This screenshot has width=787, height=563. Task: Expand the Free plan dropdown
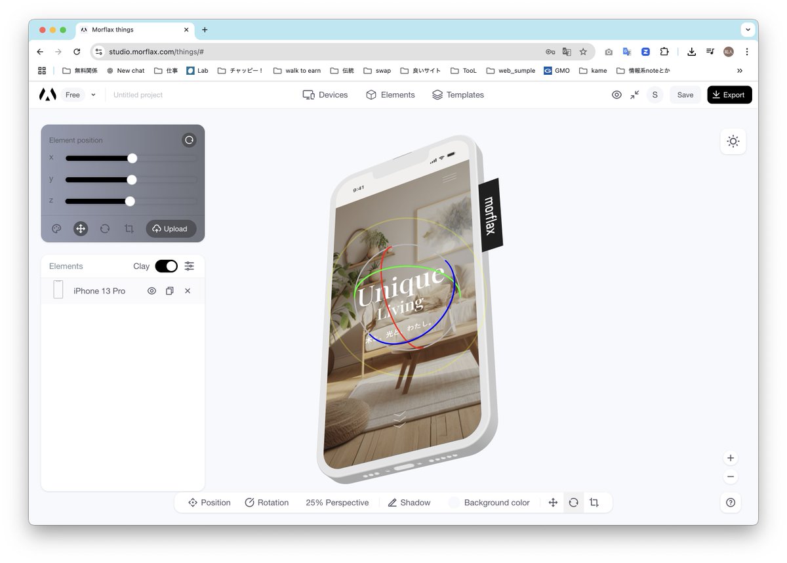pyautogui.click(x=80, y=94)
